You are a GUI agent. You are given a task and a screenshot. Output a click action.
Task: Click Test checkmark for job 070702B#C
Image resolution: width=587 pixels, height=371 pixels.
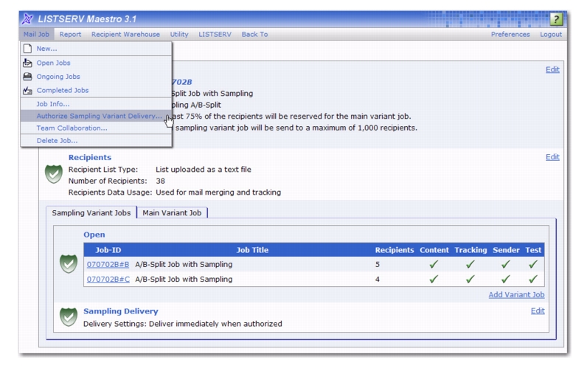[x=533, y=280]
